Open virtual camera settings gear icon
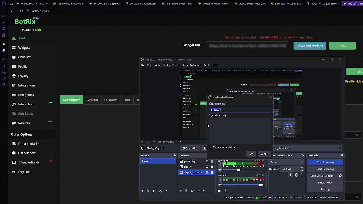Viewport: 363px width, 204px height. [x=340, y=176]
